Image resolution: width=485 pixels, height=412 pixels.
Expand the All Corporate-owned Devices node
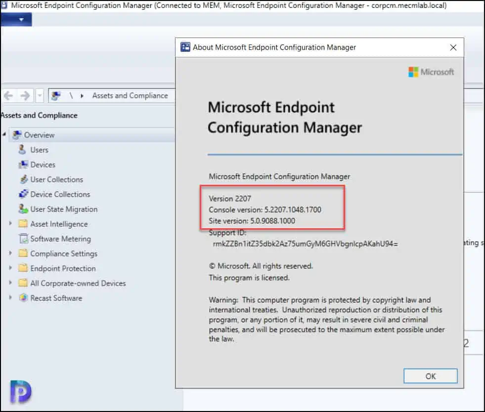tap(10, 283)
